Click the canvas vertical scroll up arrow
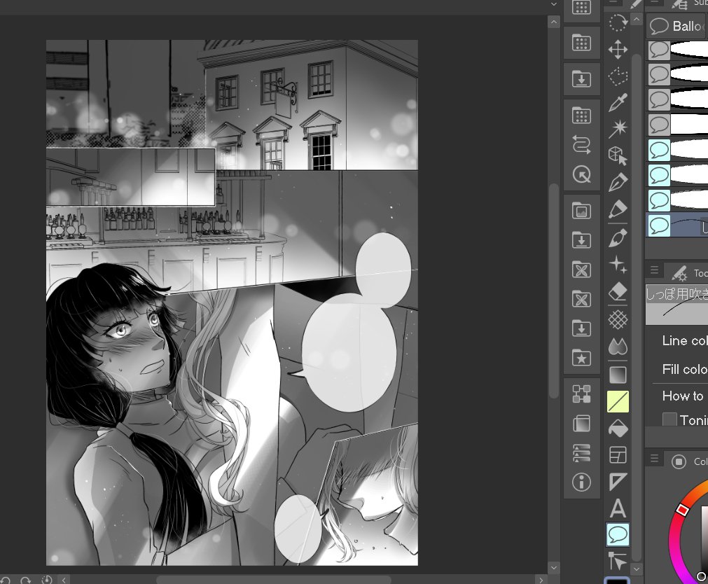Viewport: 708px width, 584px height. [554, 22]
